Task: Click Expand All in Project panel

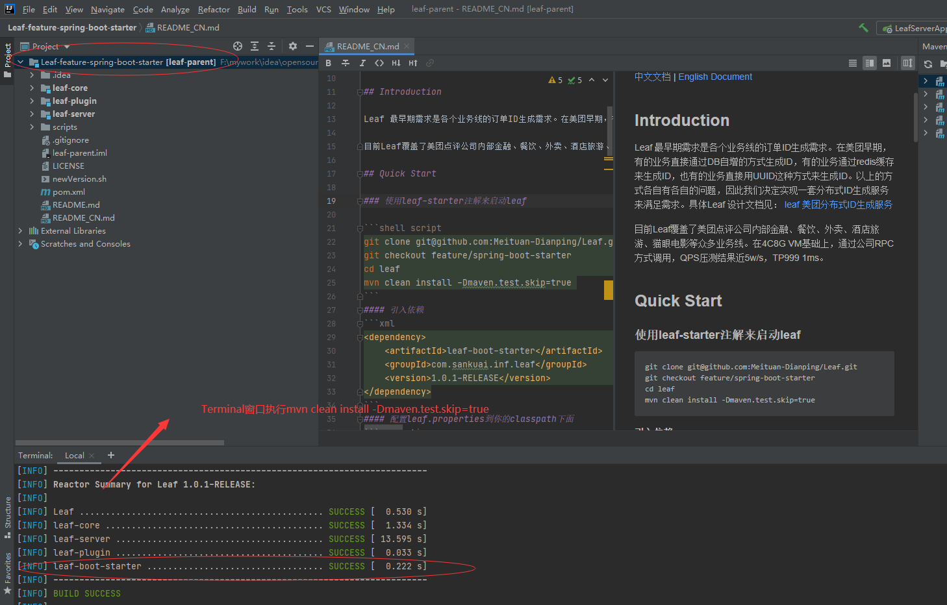Action: tap(255, 46)
